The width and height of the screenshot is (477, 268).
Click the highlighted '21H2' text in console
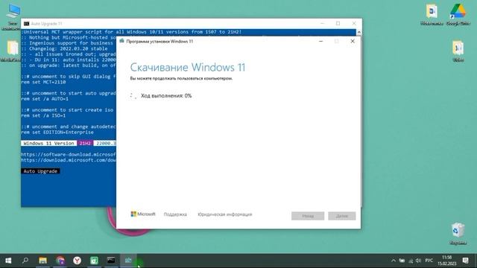tap(85, 143)
